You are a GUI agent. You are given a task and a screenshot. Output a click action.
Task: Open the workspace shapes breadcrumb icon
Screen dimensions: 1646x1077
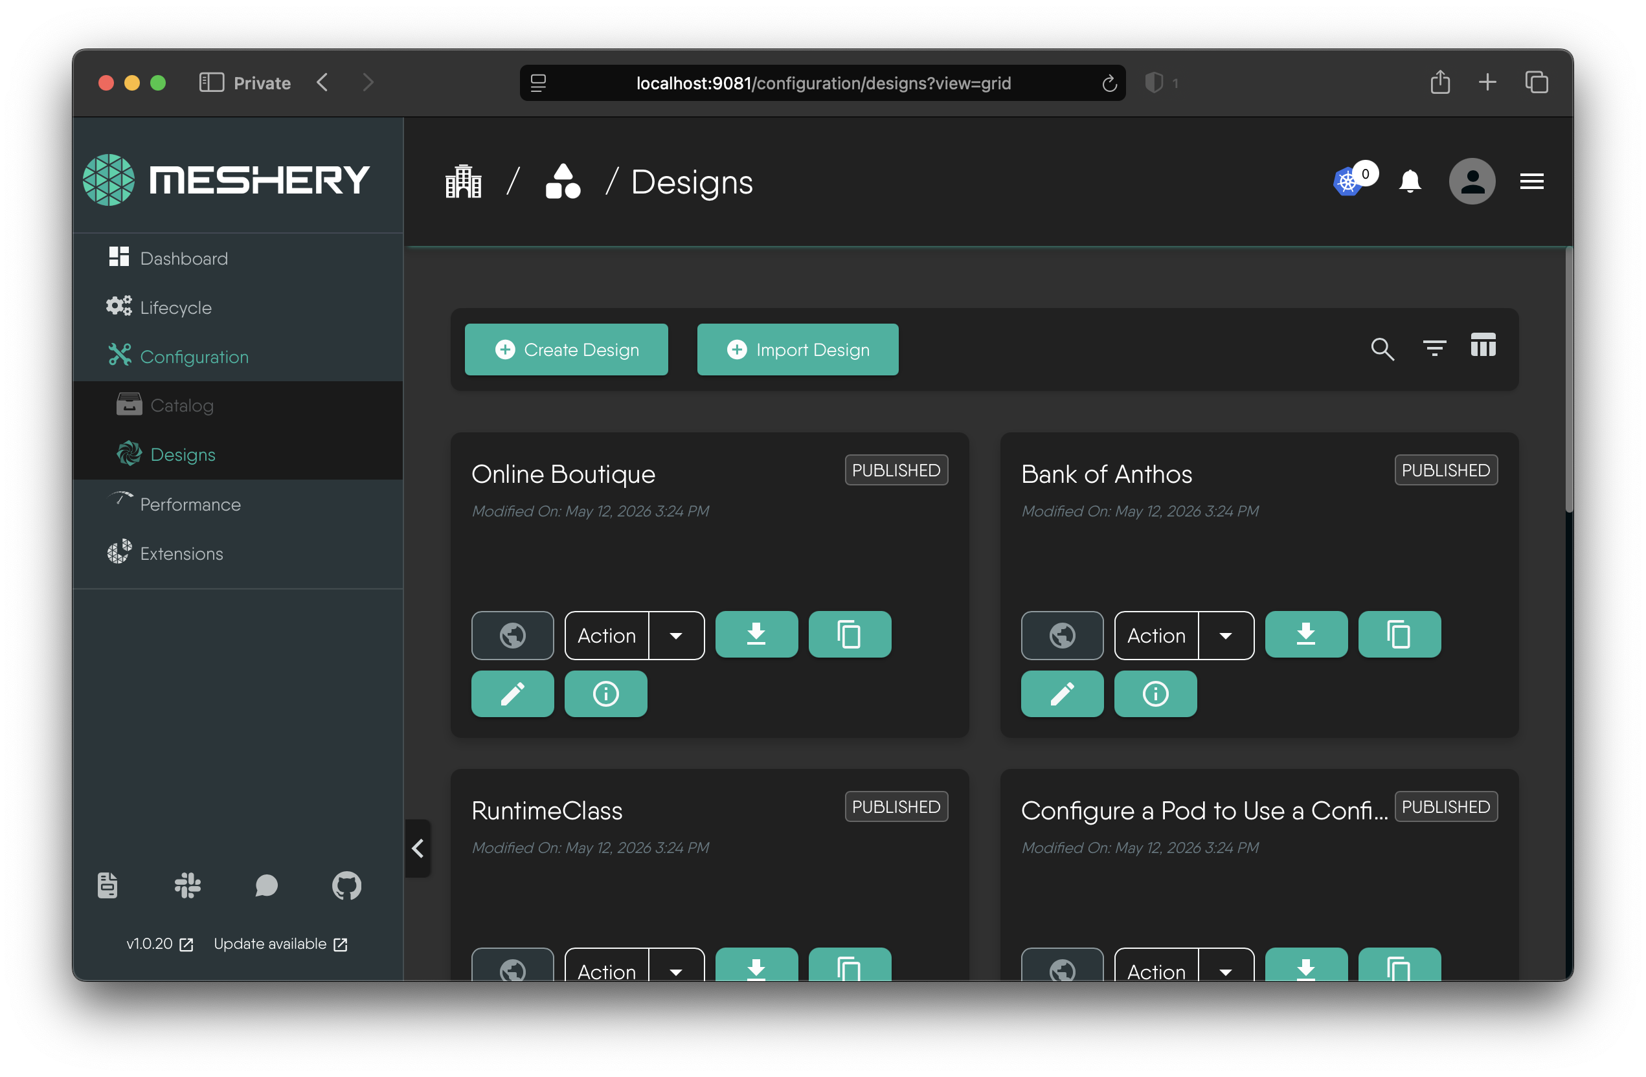(x=563, y=182)
